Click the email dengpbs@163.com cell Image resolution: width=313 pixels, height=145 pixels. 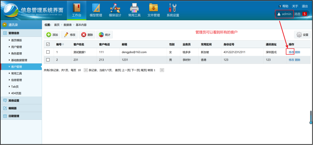pos(134,52)
